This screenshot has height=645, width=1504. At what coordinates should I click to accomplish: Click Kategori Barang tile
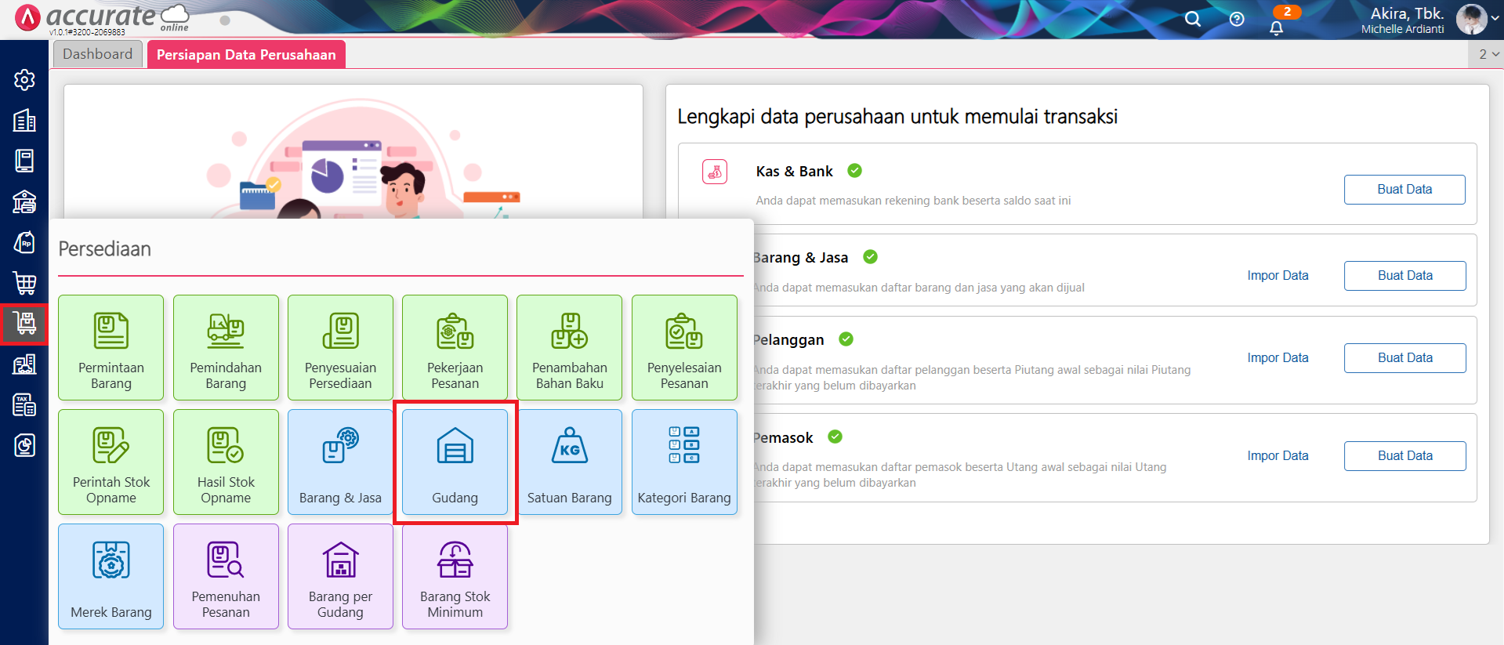683,462
